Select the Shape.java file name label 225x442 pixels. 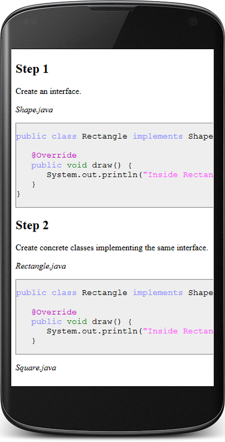pyautogui.click(x=34, y=109)
